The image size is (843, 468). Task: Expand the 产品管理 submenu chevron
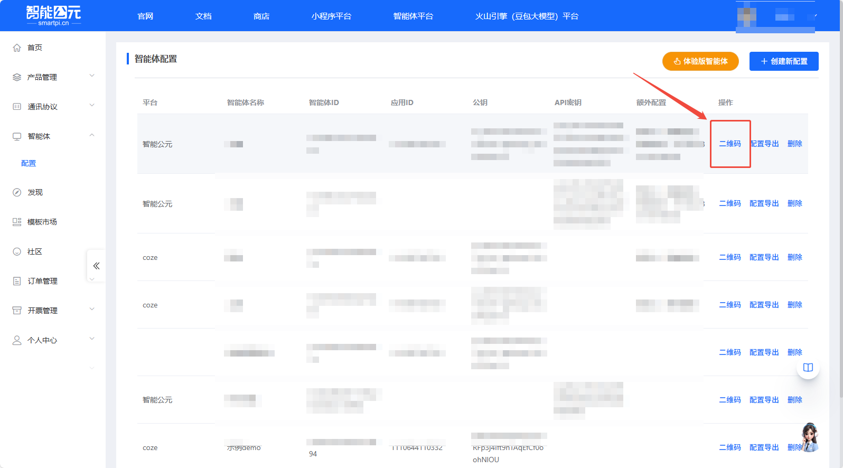pos(92,76)
